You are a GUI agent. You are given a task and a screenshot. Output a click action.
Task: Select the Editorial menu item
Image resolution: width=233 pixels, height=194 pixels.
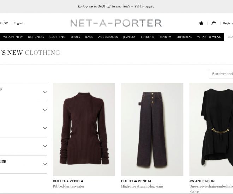tap(184, 37)
